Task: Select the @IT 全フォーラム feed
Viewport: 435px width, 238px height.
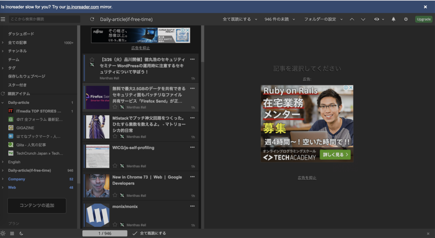Action: 40,119
